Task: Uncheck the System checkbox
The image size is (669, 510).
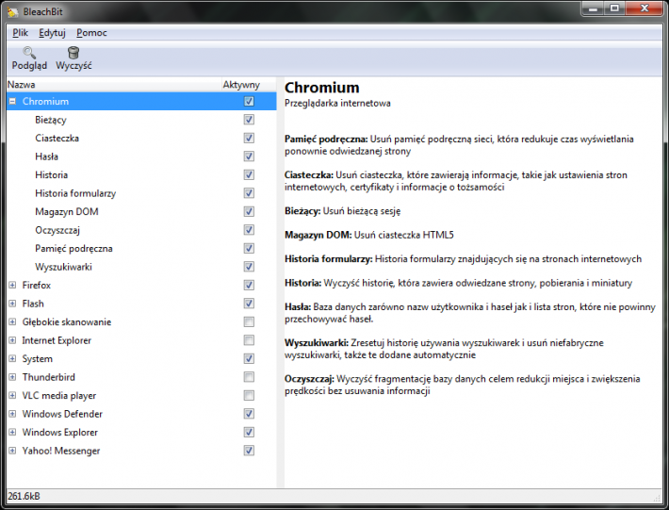Action: pyautogui.click(x=249, y=358)
